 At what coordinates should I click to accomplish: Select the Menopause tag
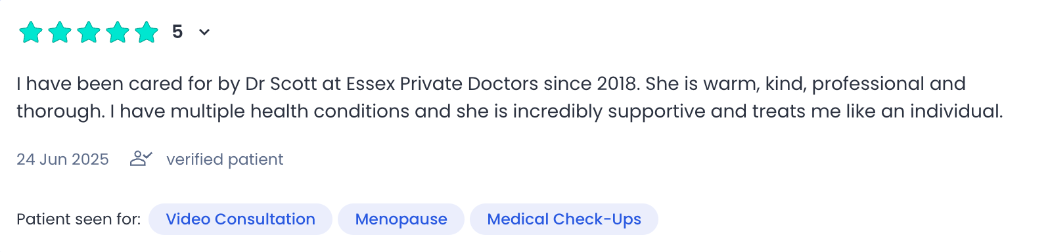point(401,219)
